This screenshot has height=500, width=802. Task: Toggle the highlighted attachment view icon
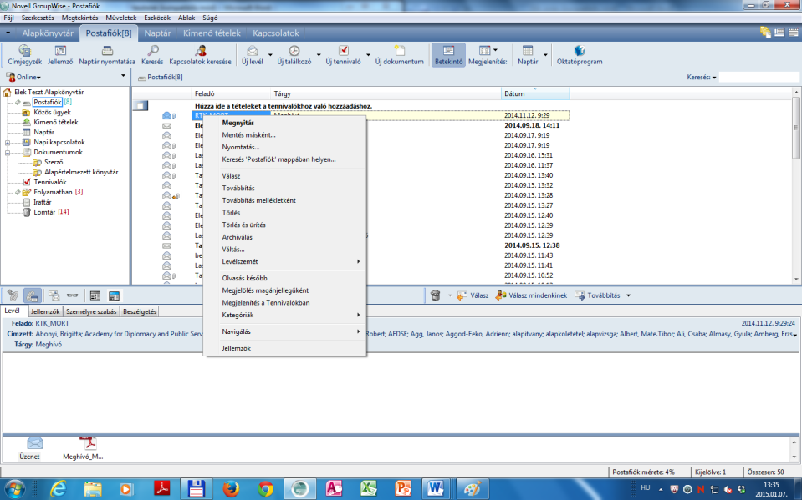[x=33, y=295]
